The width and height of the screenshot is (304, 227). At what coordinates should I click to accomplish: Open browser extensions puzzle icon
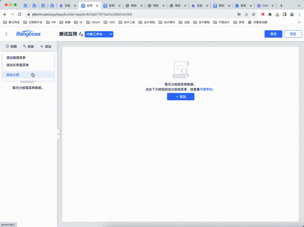(270, 14)
